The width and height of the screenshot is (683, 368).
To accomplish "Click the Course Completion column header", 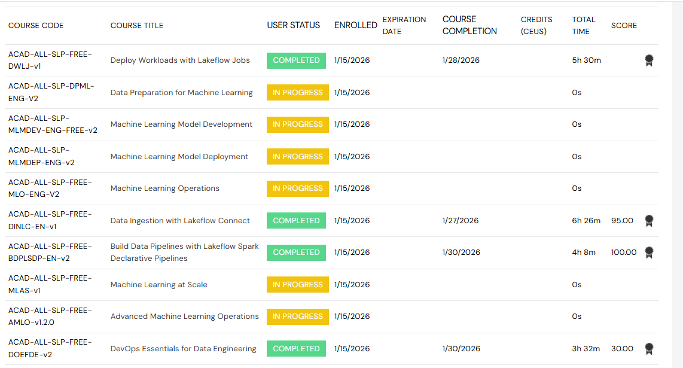I will click(x=469, y=25).
